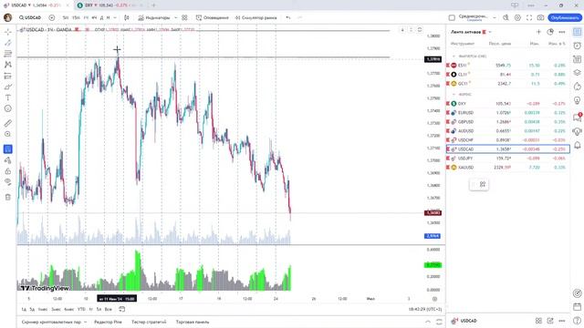Open watchlist three-dot settings menu
The image size is (584, 328).
(562, 32)
